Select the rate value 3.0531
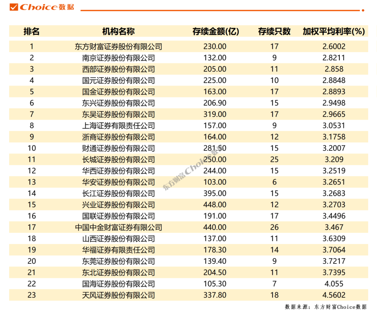Image resolution: width=377 pixels, height=312 pixels. pyautogui.click(x=334, y=126)
